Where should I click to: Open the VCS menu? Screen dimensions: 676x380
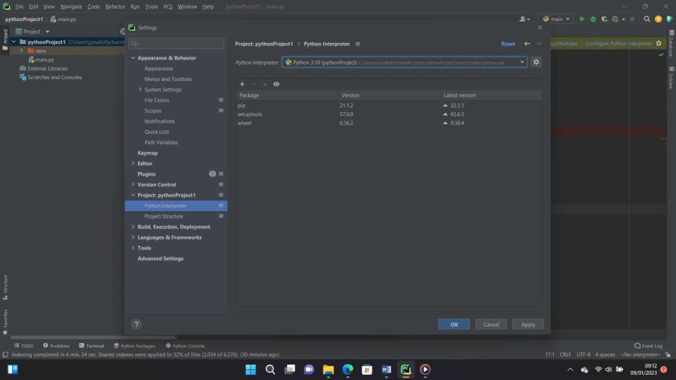170,6
